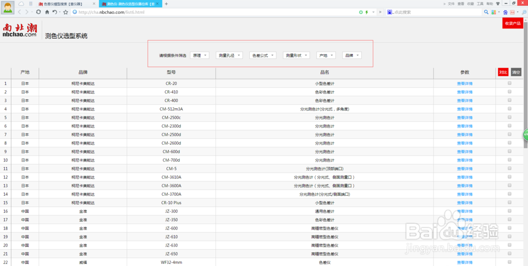Select the JZ-650 model cell
Viewport: 528px width, 266px height.
pos(171,253)
